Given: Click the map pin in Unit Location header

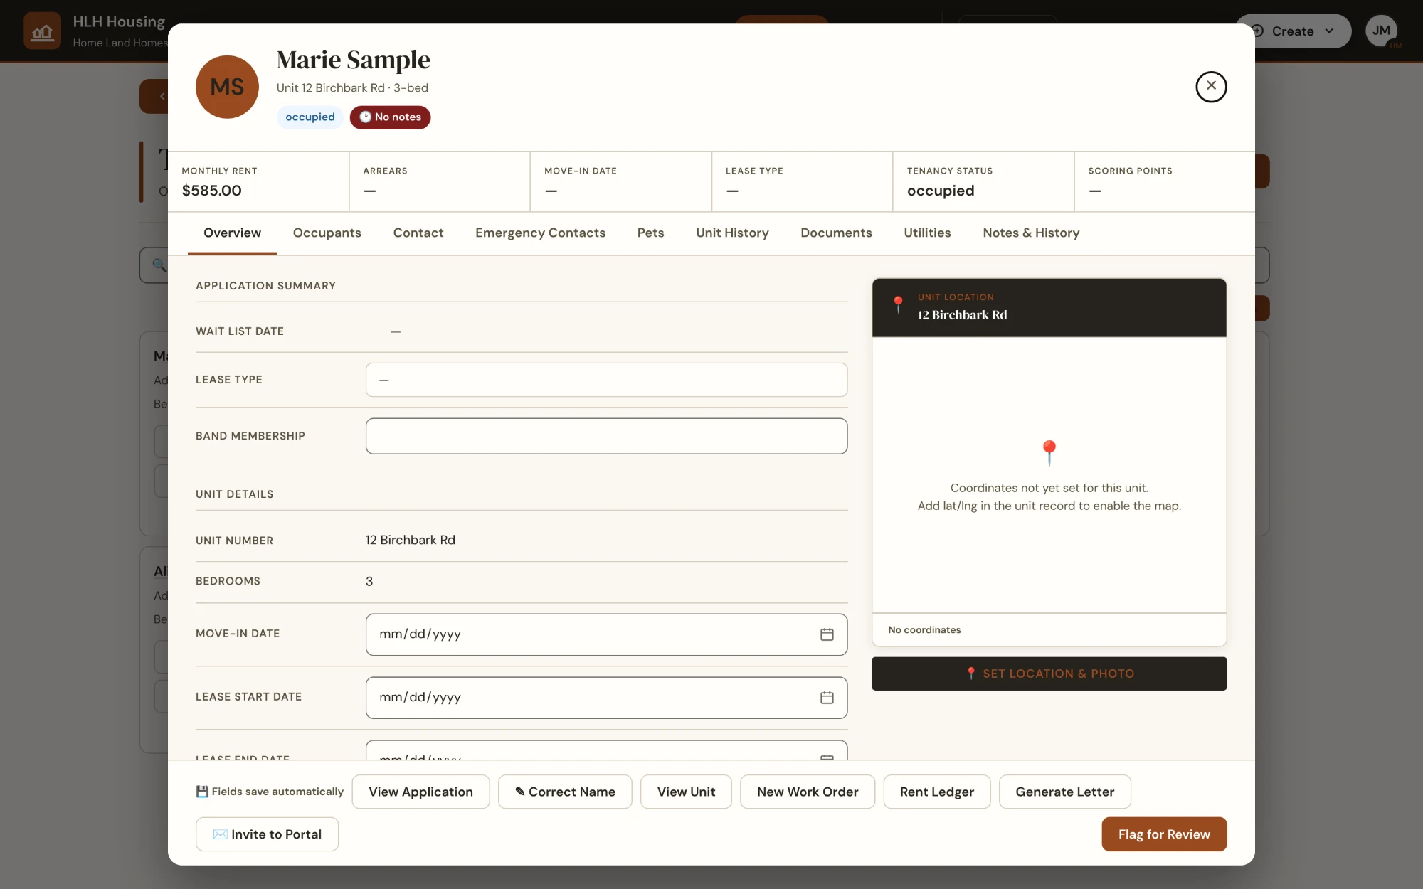Looking at the screenshot, I should pyautogui.click(x=898, y=305).
